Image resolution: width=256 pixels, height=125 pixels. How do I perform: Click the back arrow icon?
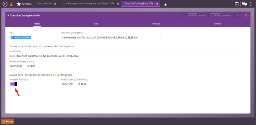pos(5,4)
